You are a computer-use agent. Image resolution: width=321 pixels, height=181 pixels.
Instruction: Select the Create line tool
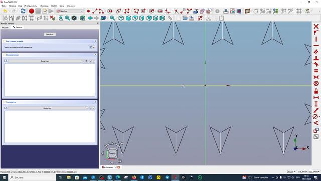(x=95, y=11)
